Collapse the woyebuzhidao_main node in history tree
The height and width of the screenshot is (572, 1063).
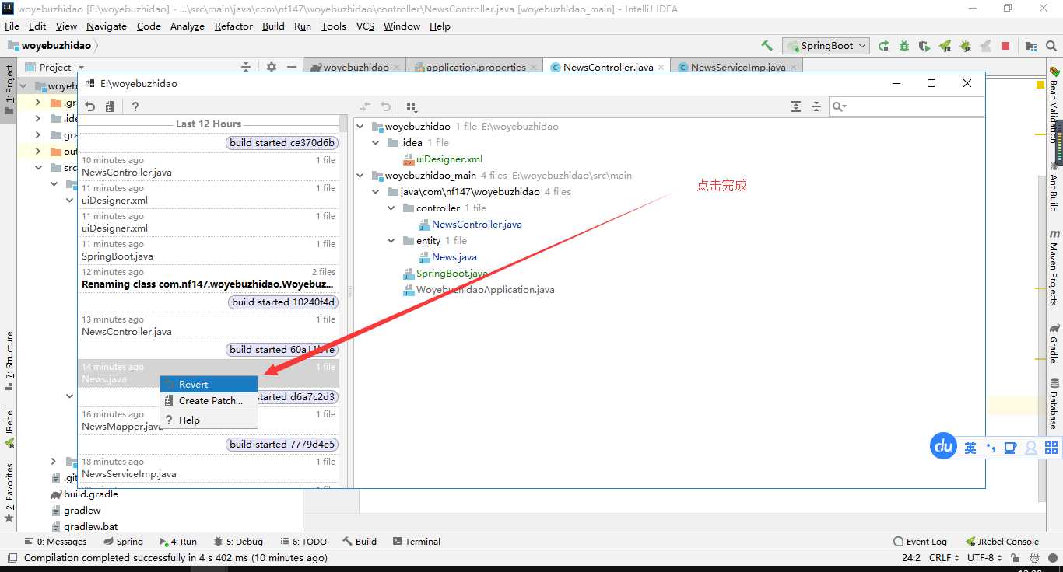(x=360, y=176)
